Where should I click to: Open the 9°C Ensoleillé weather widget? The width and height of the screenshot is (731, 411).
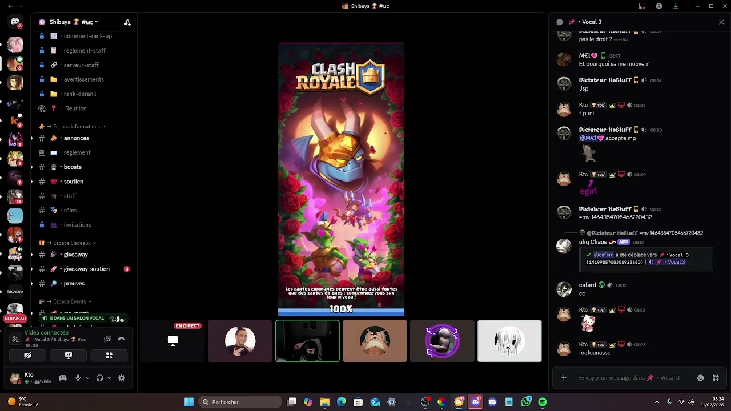23,402
